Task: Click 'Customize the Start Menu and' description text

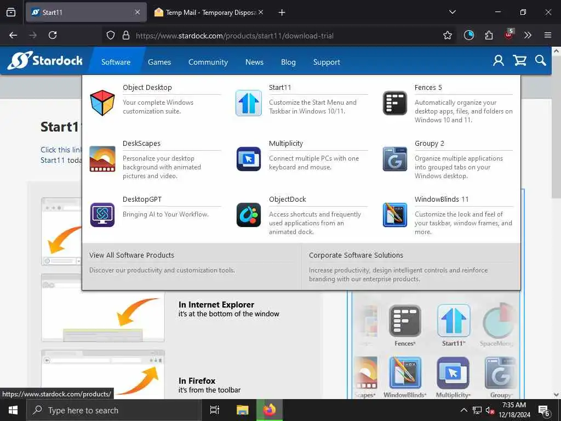Action: pyautogui.click(x=313, y=103)
